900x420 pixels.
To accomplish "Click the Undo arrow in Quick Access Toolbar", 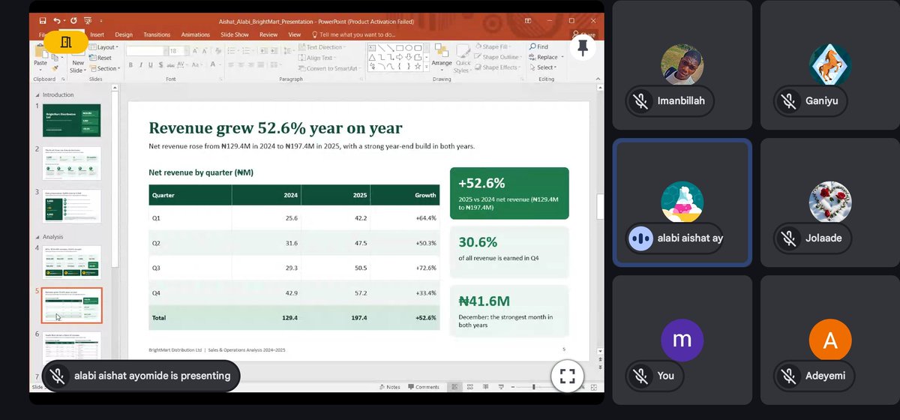I will [57, 20].
